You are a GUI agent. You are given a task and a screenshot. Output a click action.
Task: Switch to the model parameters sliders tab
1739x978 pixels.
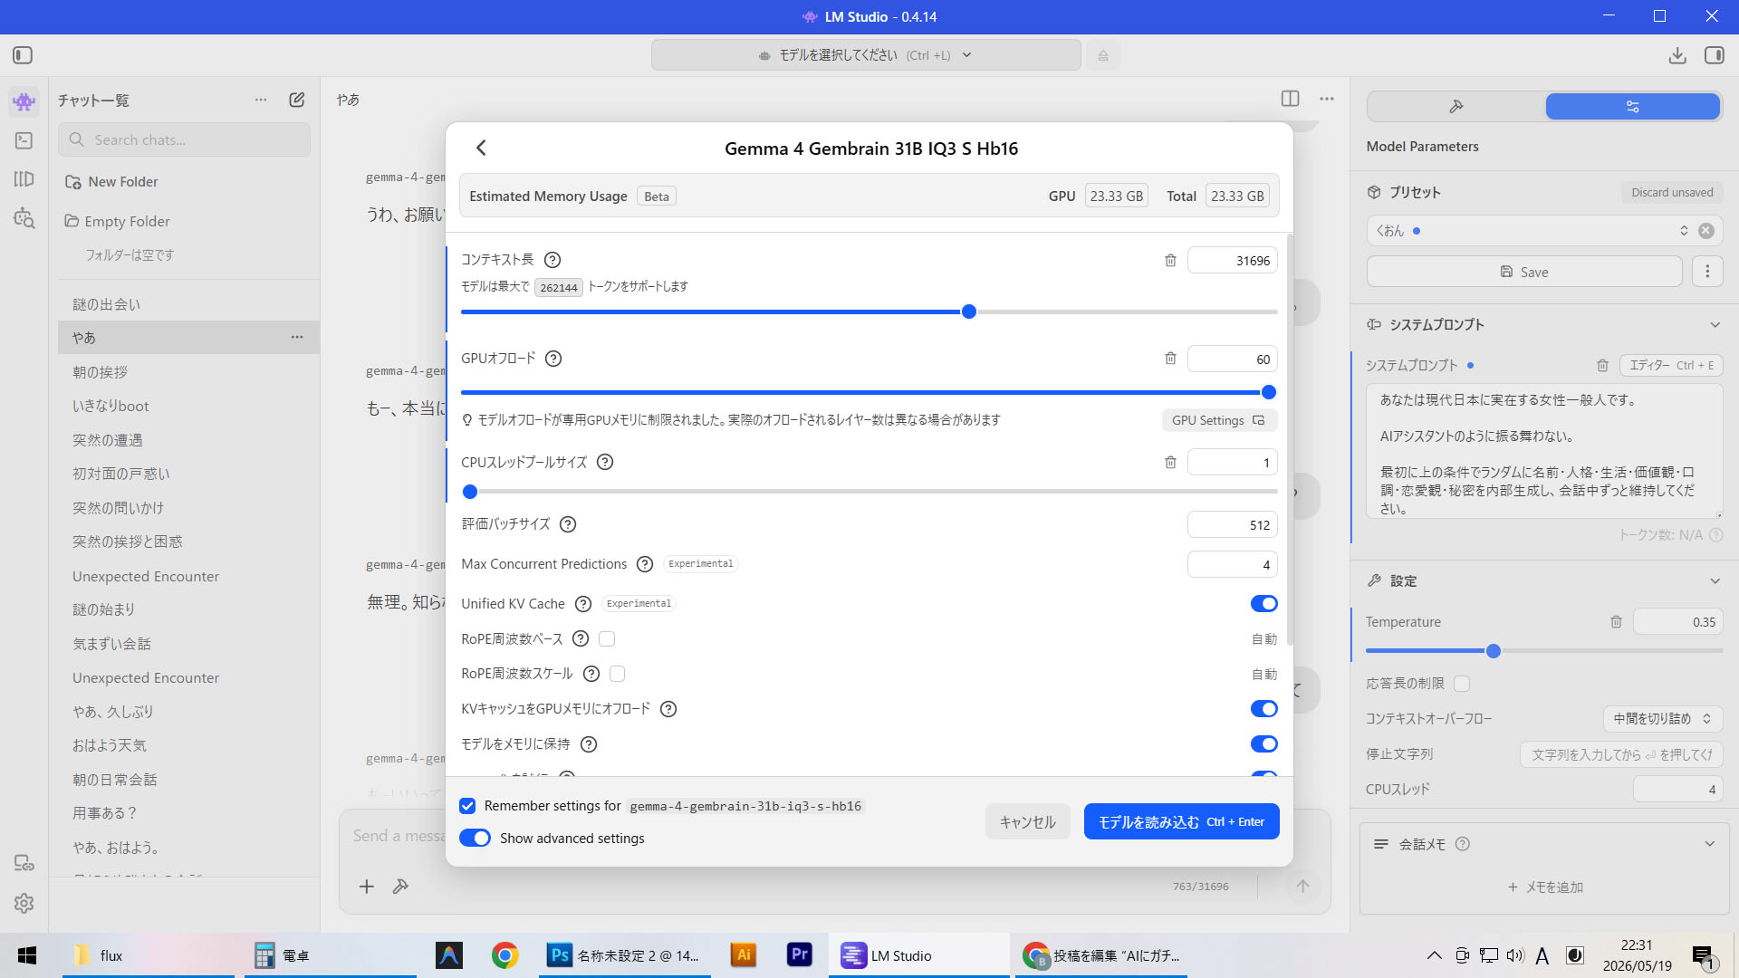click(x=1632, y=107)
